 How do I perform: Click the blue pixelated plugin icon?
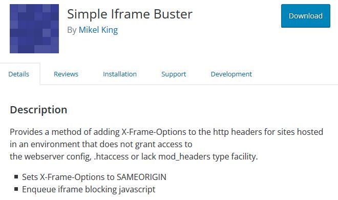(34, 29)
